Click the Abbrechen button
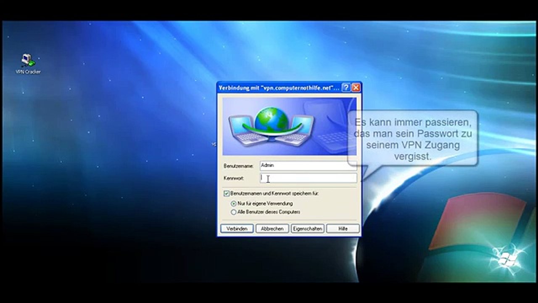Screen dimensions: 538x303 coord(272,229)
